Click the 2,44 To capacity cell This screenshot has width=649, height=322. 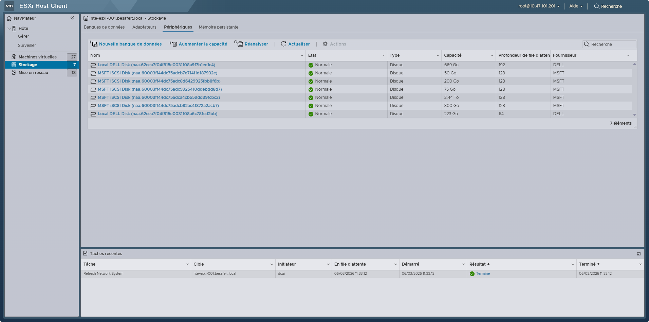tap(468, 97)
